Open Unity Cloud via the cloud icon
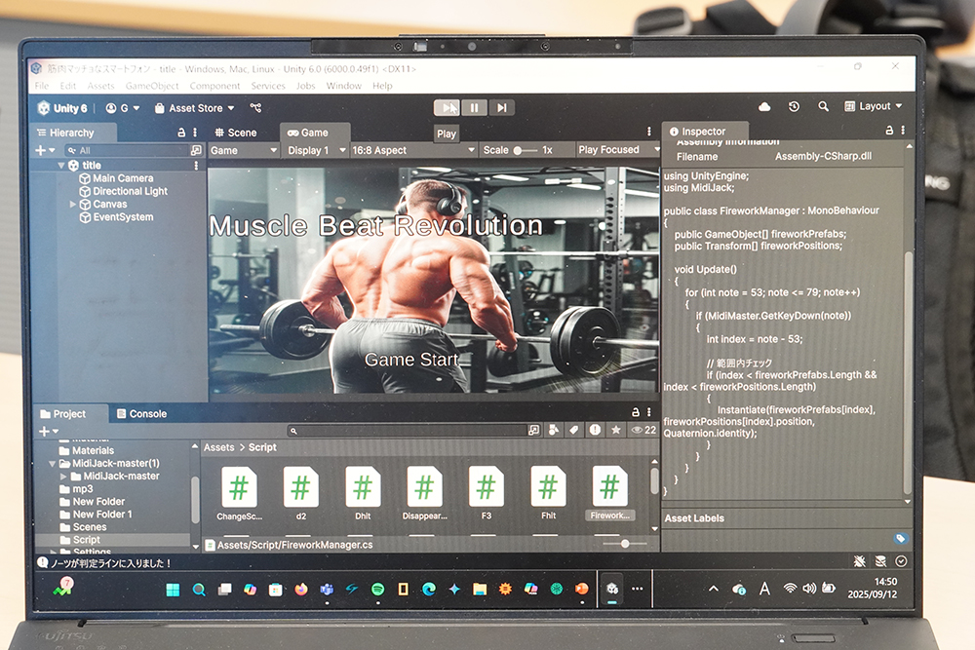This screenshot has width=975, height=650. pyautogui.click(x=764, y=106)
